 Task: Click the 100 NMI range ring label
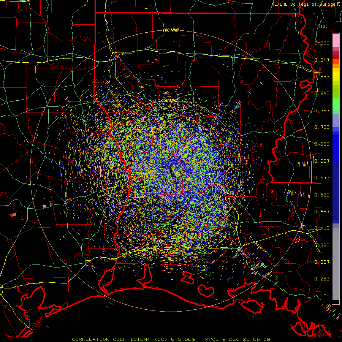[x=171, y=30]
